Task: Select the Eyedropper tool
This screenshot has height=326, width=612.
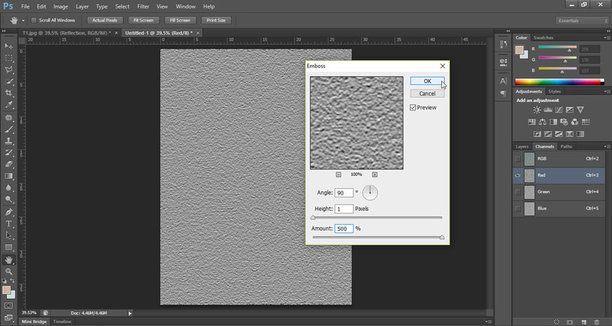Action: (x=9, y=105)
